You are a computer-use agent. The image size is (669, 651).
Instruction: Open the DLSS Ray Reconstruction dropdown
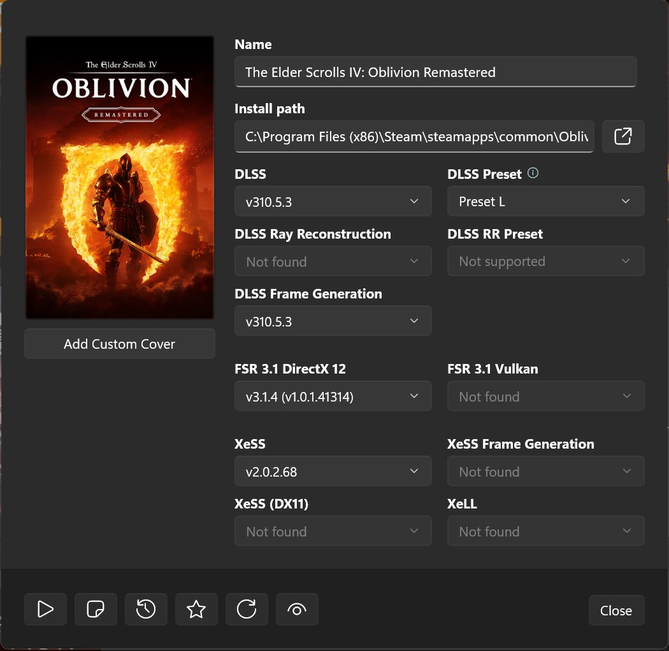coord(333,261)
